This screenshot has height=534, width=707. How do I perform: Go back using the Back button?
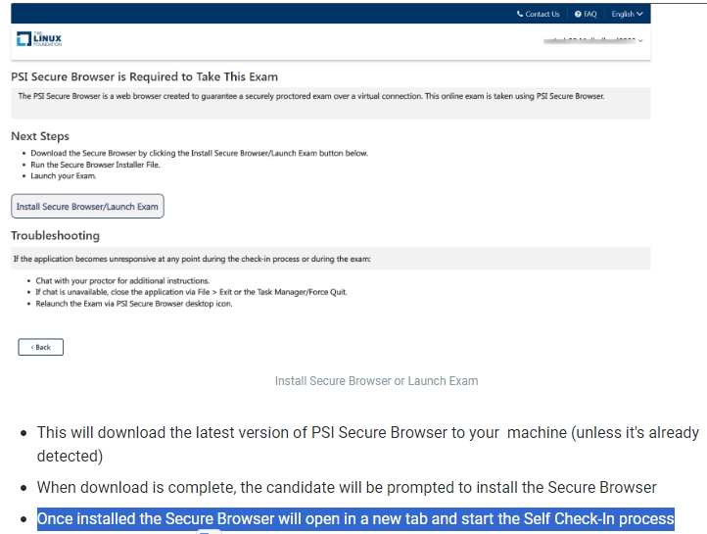pos(41,347)
